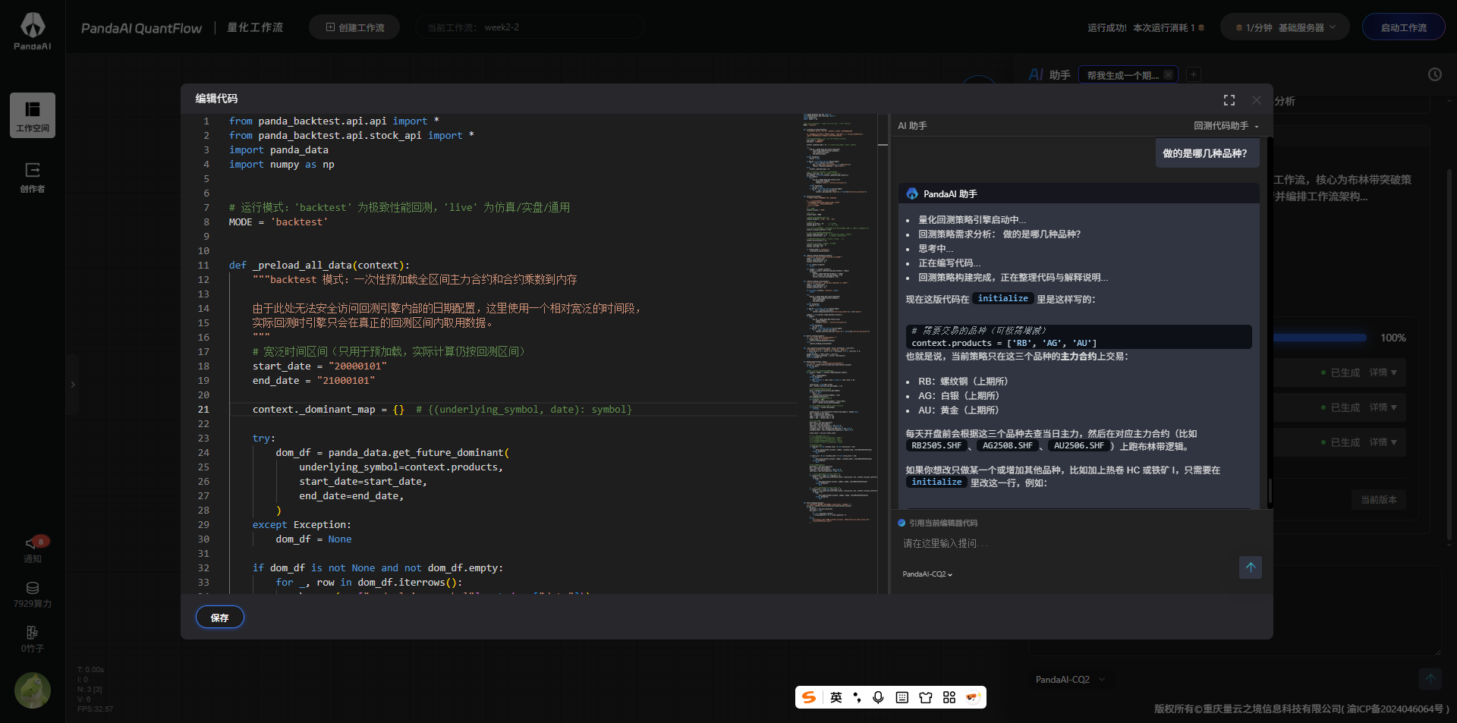Click the 启动工作流 button
Image resolution: width=1457 pixels, height=723 pixels.
(x=1403, y=27)
